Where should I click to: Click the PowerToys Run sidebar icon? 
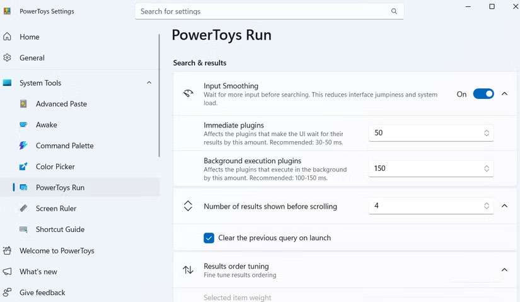[23, 187]
